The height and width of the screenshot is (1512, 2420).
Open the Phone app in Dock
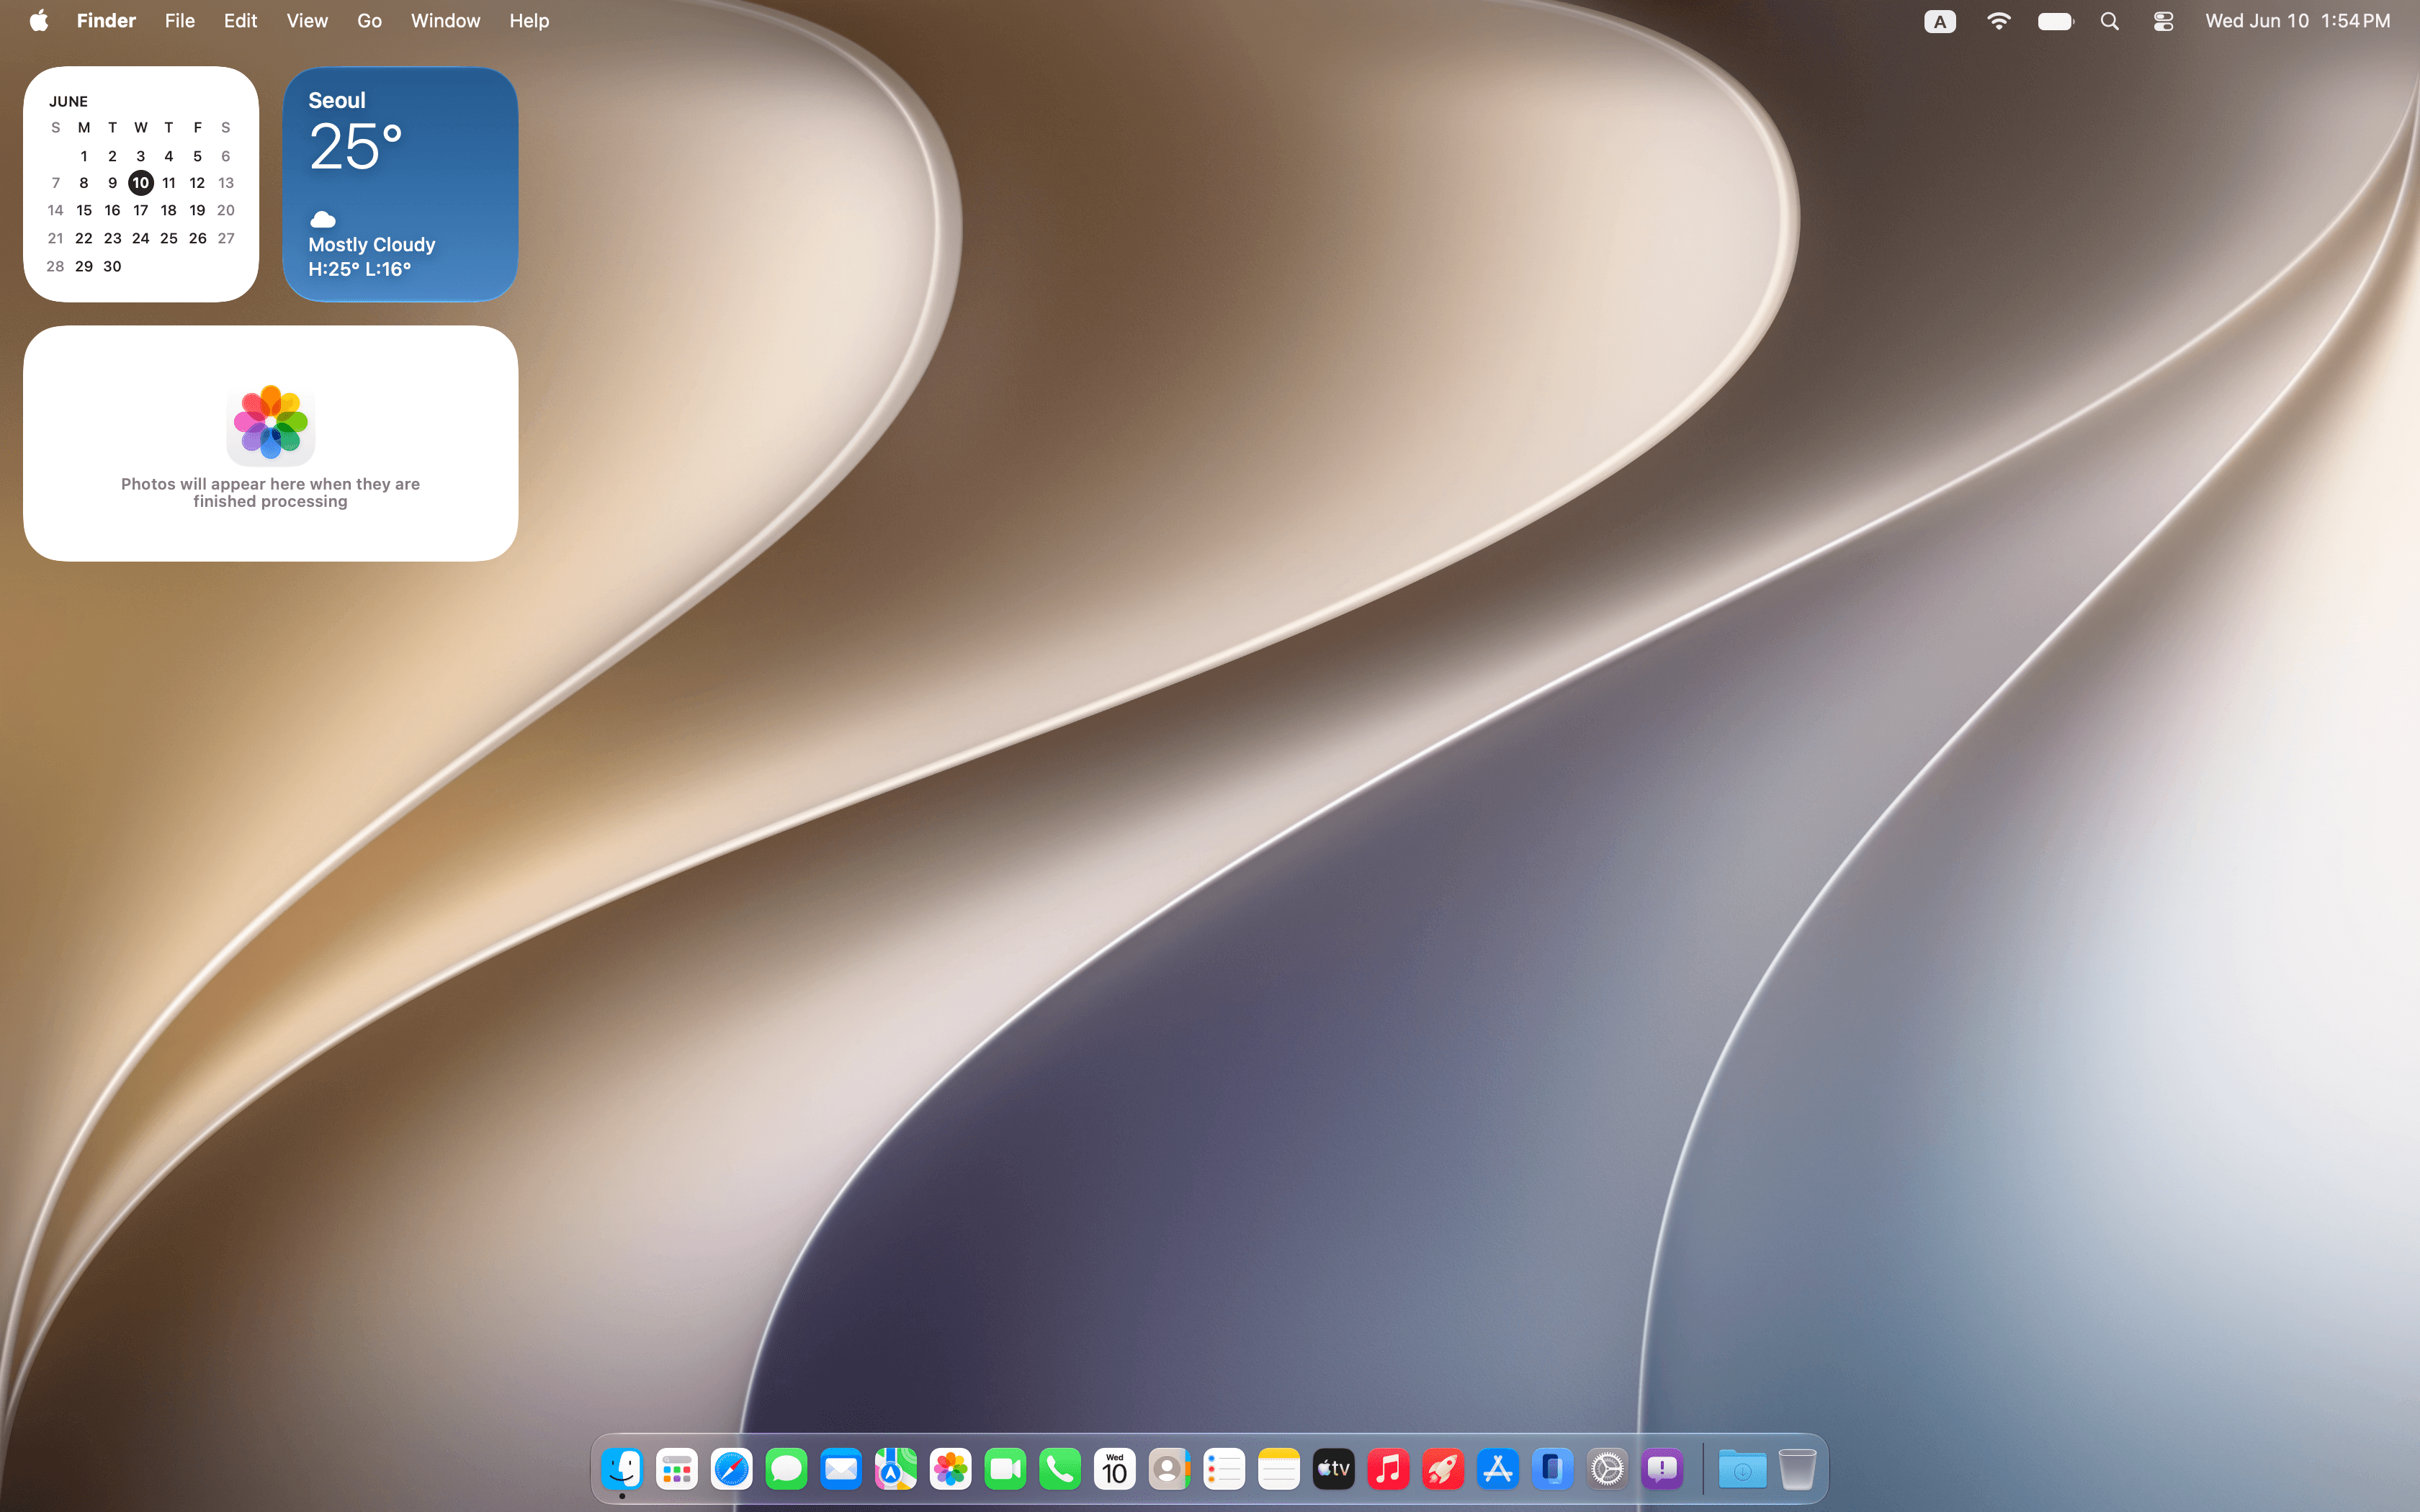coord(1060,1468)
